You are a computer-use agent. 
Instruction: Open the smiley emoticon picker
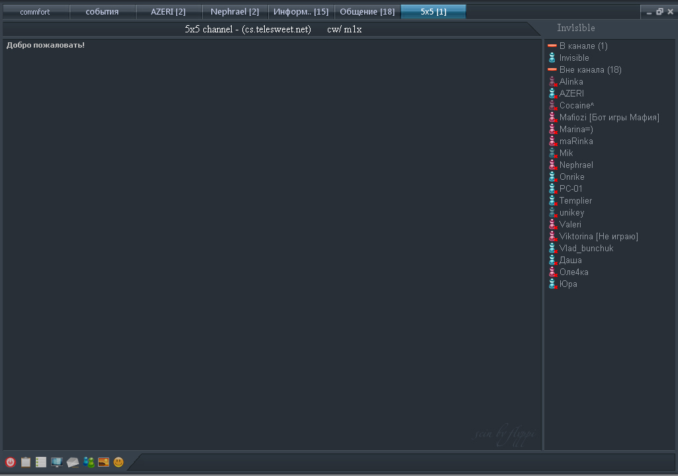[119, 462]
